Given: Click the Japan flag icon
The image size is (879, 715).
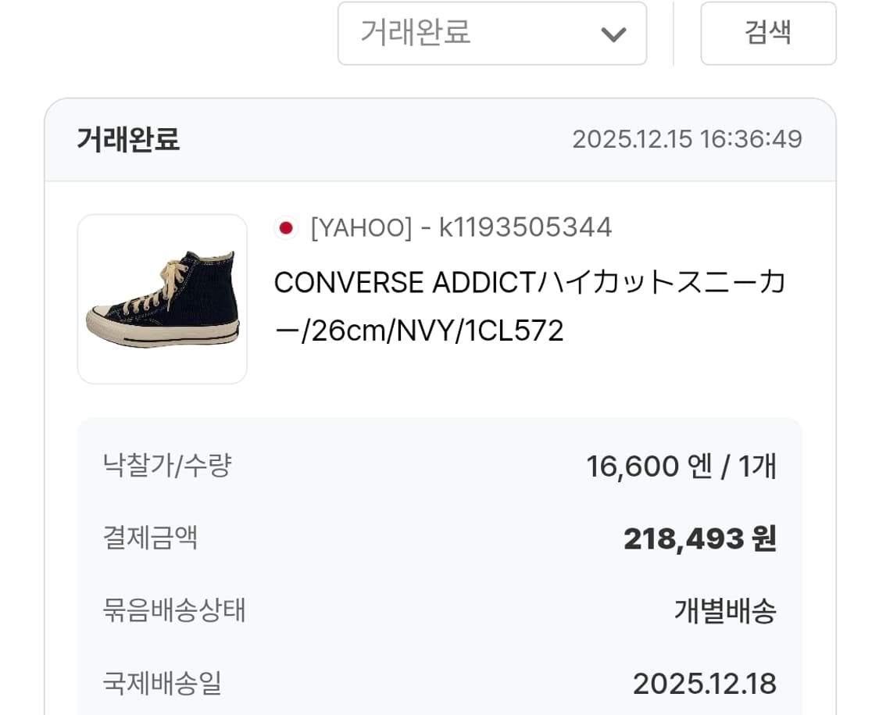Looking at the screenshot, I should (x=287, y=227).
